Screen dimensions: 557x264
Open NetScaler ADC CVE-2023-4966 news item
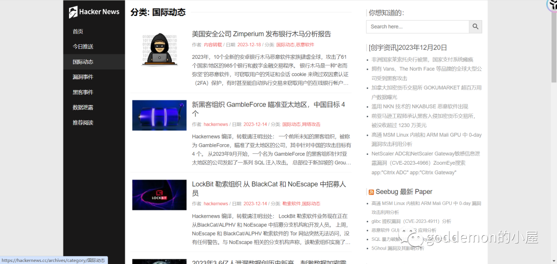point(426,163)
